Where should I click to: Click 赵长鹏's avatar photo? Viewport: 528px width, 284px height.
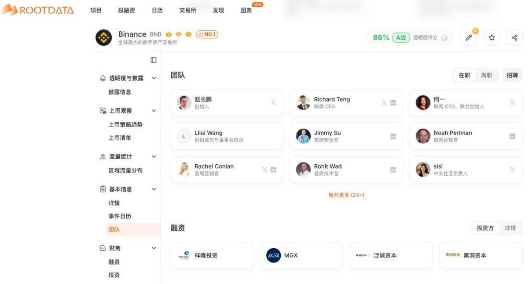(x=184, y=103)
